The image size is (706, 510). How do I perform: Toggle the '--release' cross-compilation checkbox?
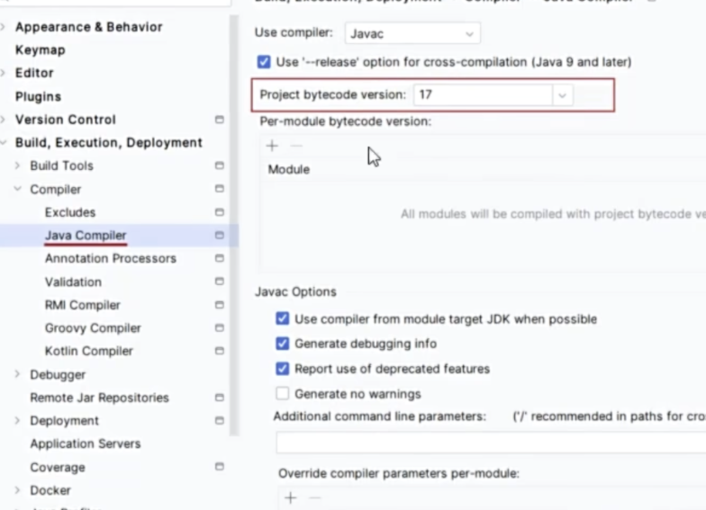[264, 62]
